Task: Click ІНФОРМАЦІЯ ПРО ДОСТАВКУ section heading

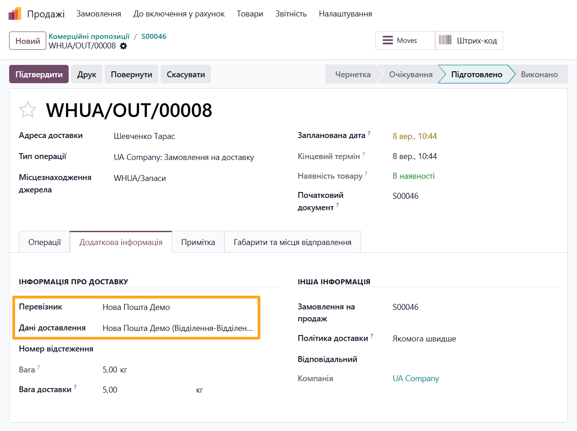Action: 73,282
